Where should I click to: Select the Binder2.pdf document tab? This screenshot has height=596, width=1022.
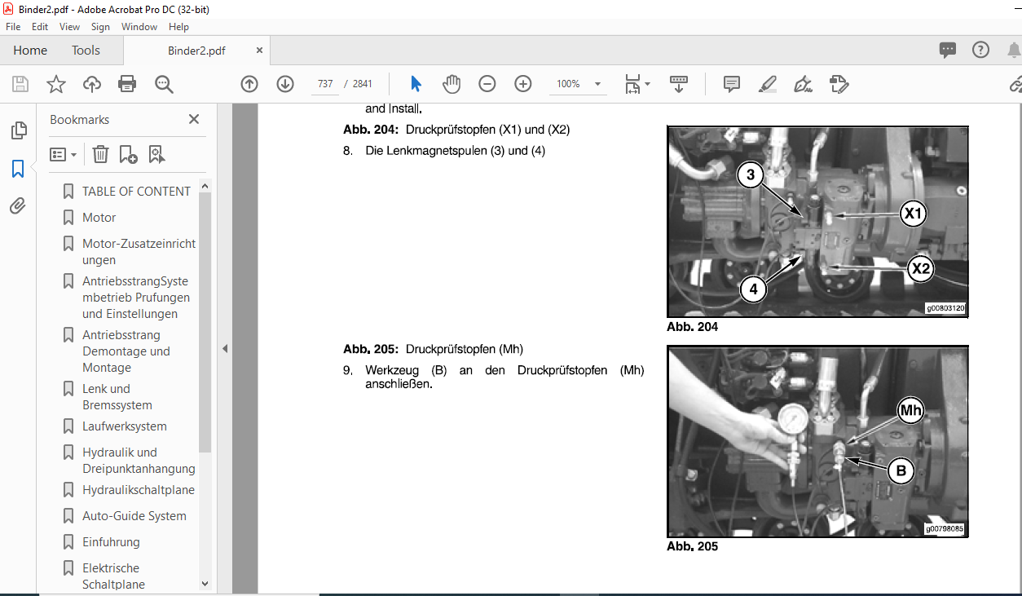(196, 51)
